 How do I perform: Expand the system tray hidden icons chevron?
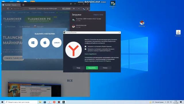(x=166, y=102)
